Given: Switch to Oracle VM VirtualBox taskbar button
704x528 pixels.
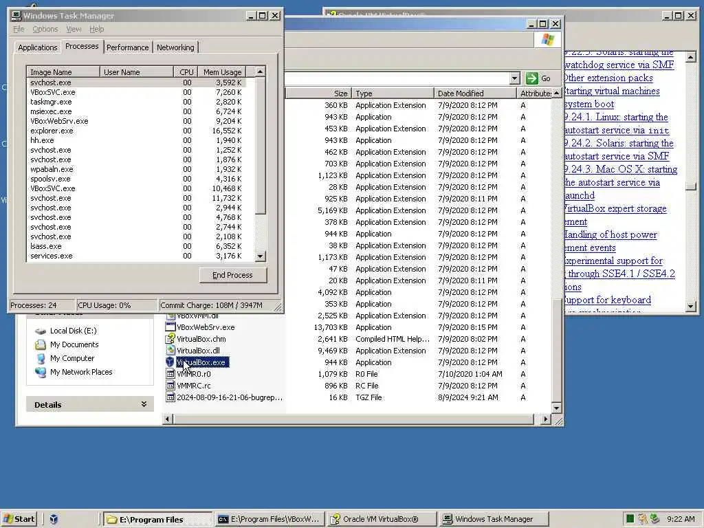Looking at the screenshot, I should [x=381, y=520].
